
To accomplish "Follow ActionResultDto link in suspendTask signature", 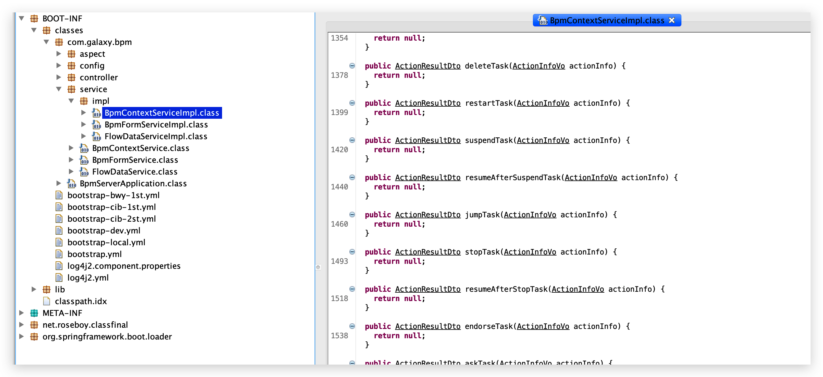I will (x=428, y=140).
